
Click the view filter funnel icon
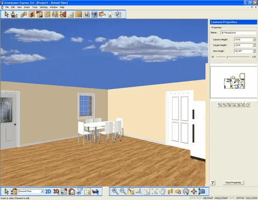tap(80, 191)
